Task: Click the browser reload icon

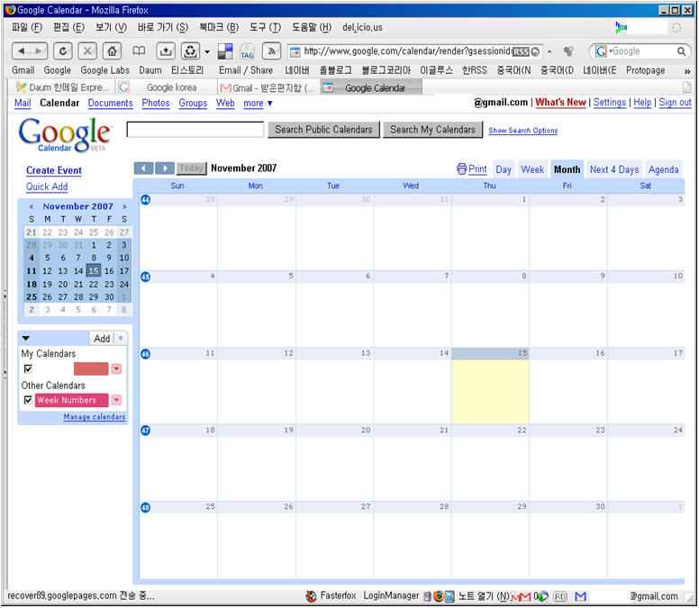Action: [63, 51]
